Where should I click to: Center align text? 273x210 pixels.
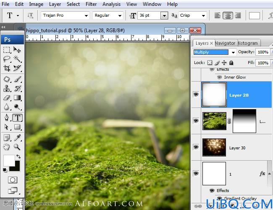[x=228, y=15]
